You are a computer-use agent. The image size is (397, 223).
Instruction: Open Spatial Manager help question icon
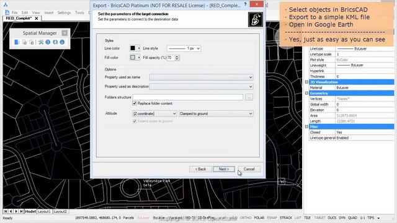[48, 42]
